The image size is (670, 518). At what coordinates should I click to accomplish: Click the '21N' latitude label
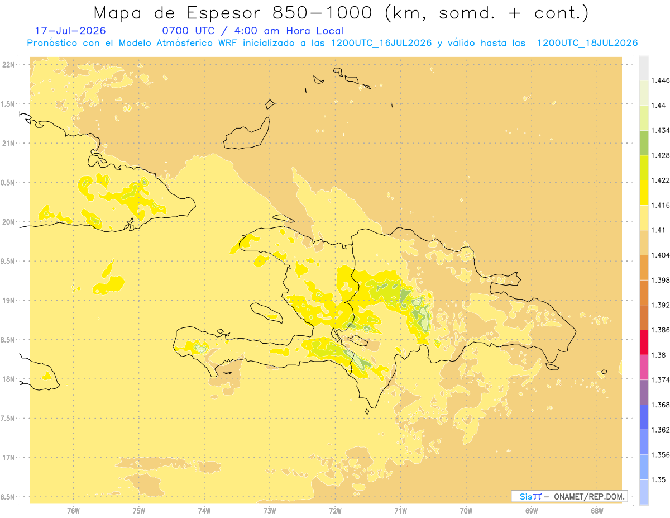pos(9,143)
